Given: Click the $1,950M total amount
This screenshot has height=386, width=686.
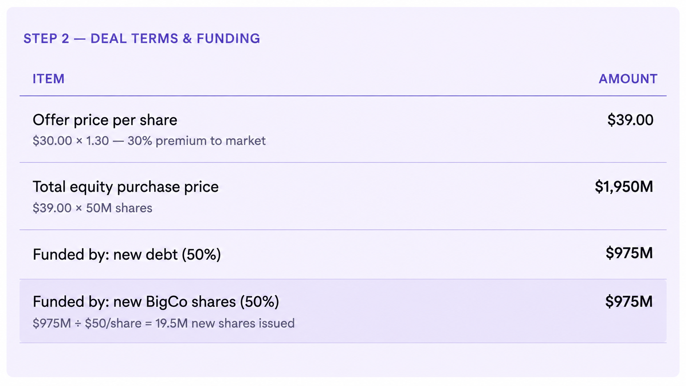Looking at the screenshot, I should coord(624,187).
